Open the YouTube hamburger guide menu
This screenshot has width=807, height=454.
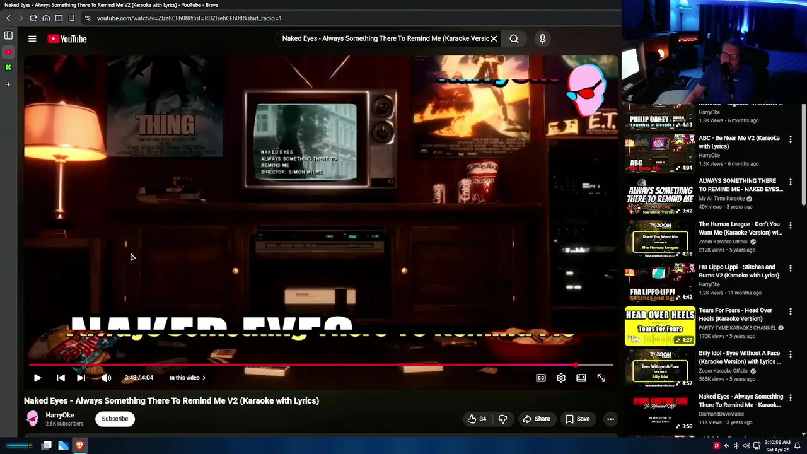pyautogui.click(x=32, y=38)
